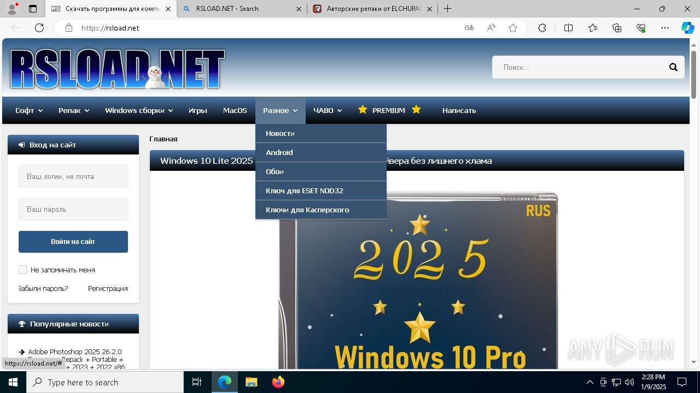Click the network icon in system tray
Viewport: 700px width, 393px height.
point(616,382)
